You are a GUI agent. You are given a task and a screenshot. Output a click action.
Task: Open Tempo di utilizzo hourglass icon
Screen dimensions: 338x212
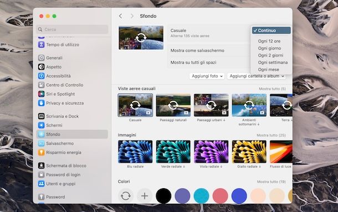pos(41,45)
